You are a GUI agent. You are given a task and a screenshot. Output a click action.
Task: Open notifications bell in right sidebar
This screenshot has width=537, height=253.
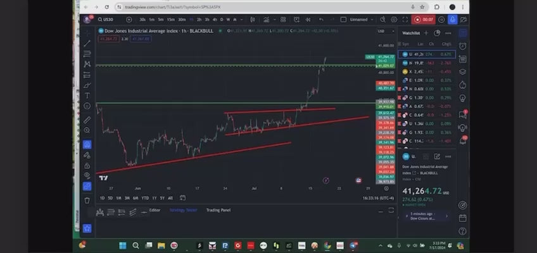[x=463, y=140]
